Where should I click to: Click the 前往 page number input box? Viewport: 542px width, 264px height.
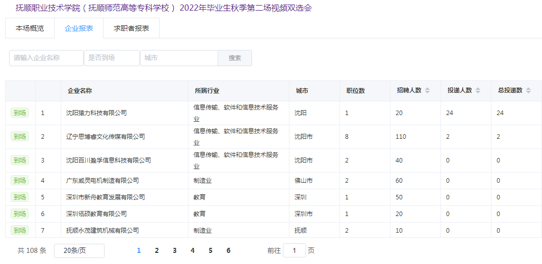pyautogui.click(x=294, y=251)
